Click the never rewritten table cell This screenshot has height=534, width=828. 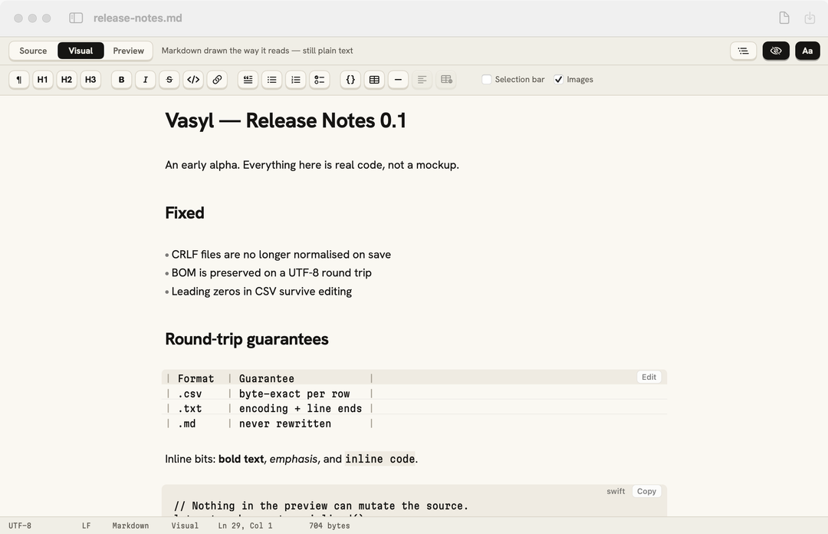(x=285, y=424)
